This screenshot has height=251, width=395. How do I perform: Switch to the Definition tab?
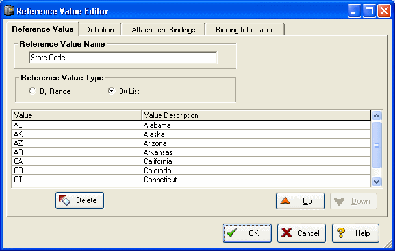99,30
